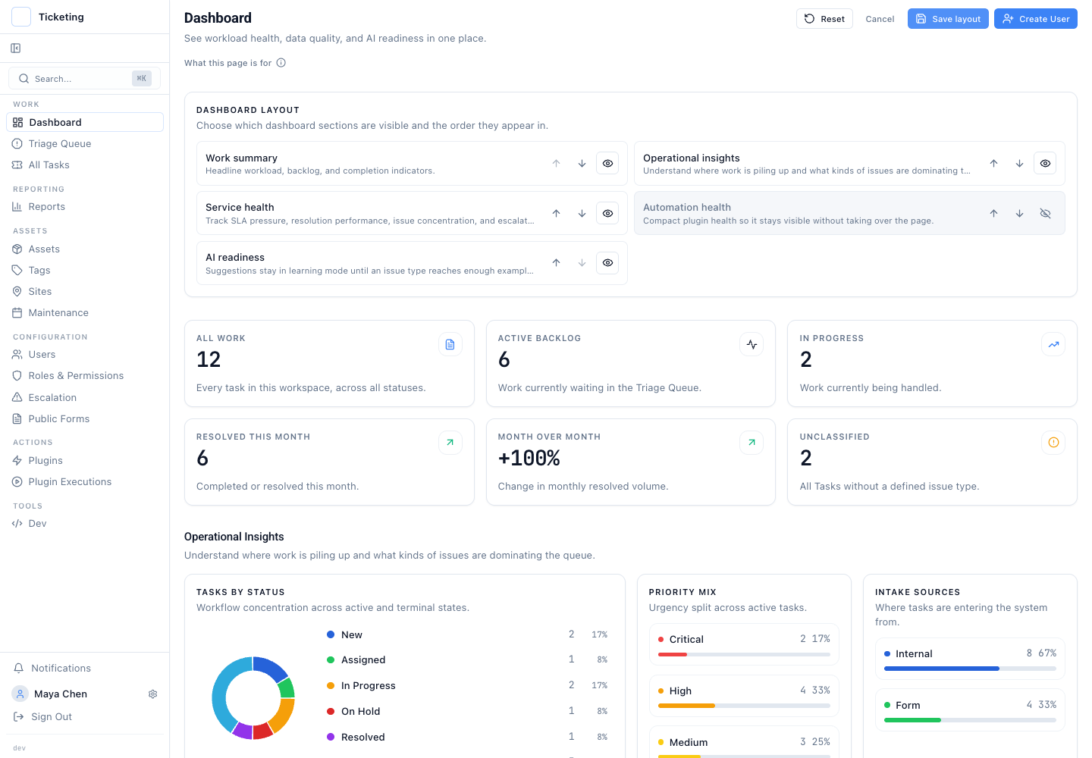Open Plugin Executions page

tap(85, 481)
